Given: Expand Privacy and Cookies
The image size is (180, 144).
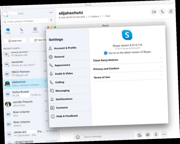Looking at the screenshot, I should (128, 68).
